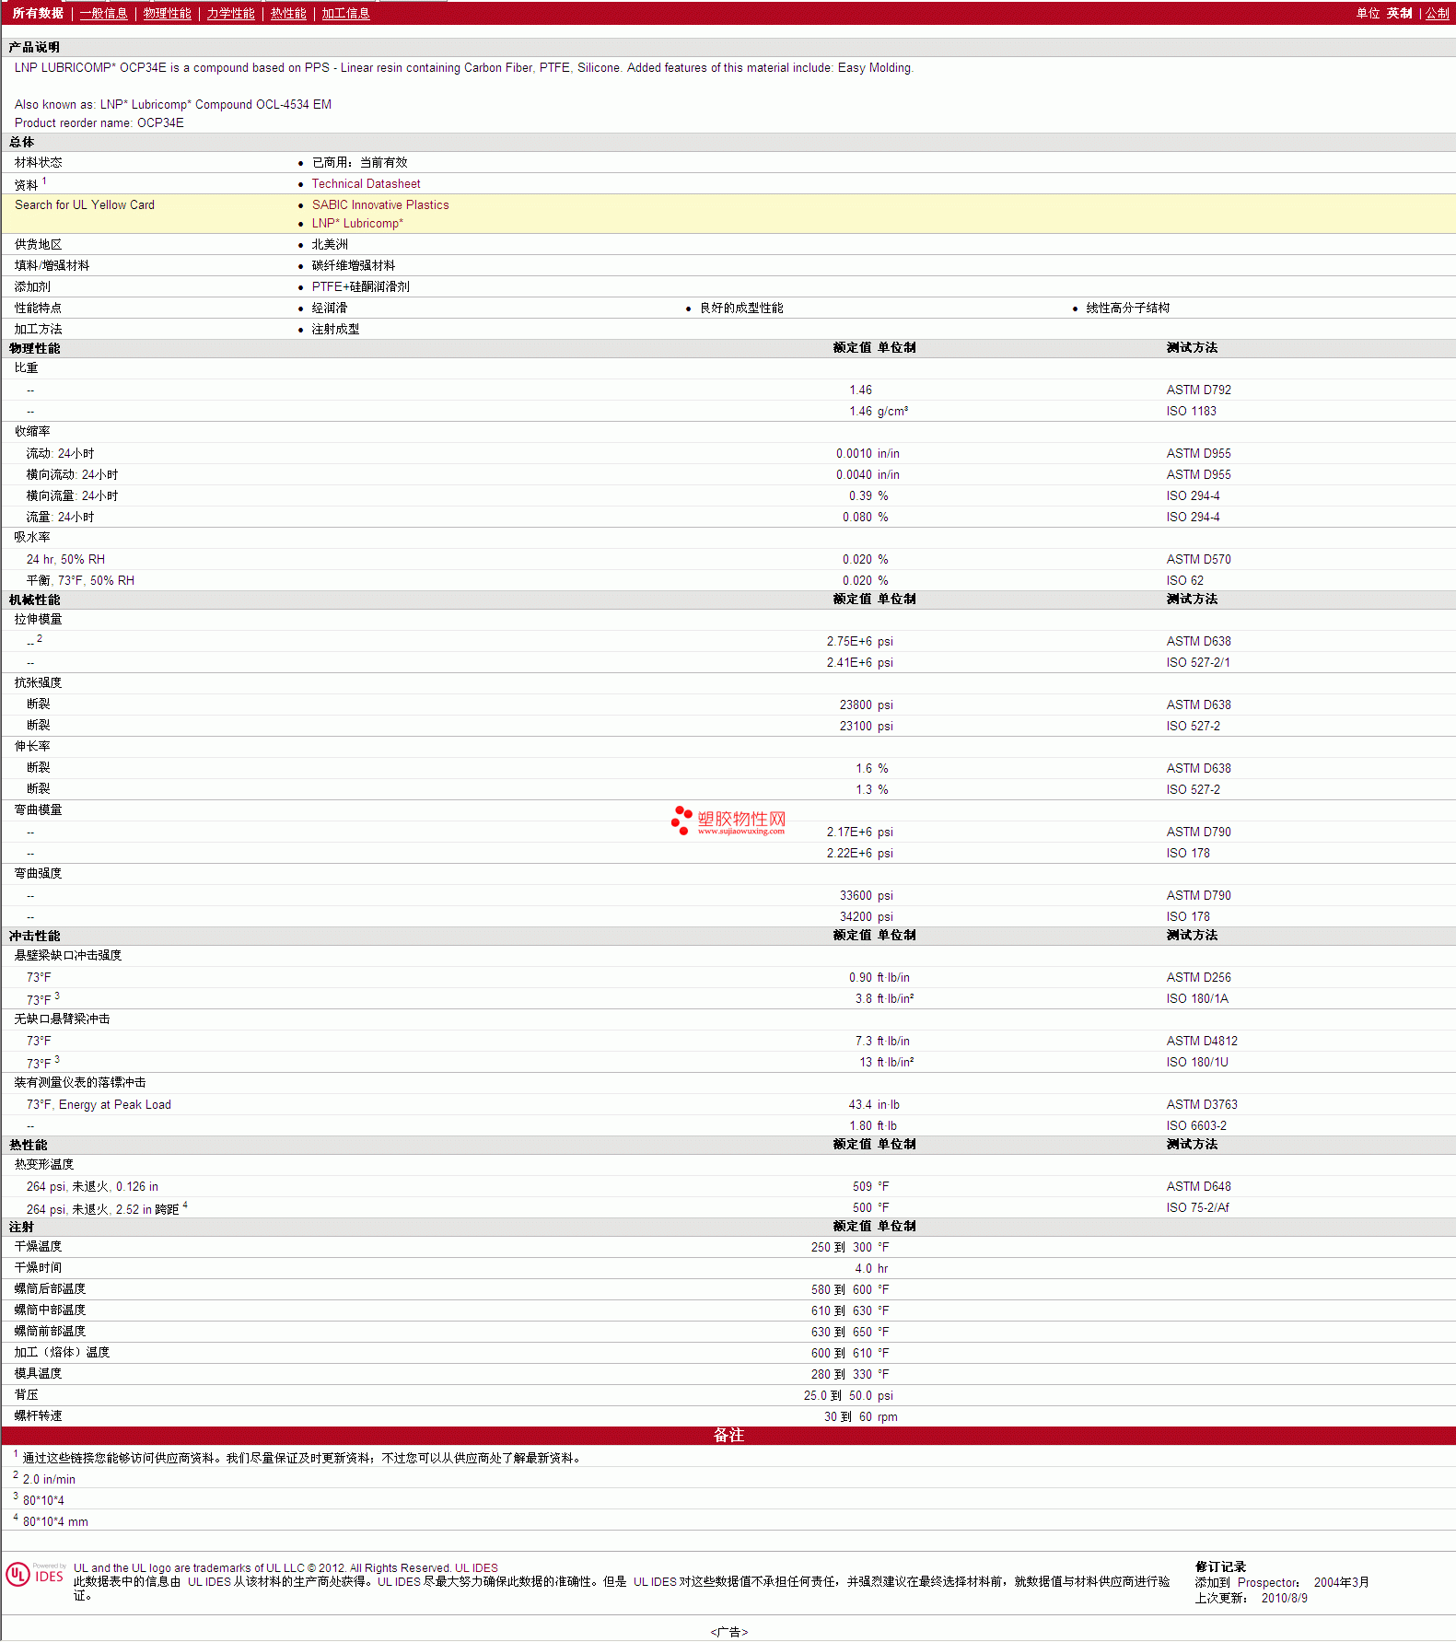
Task: Select the ISO 1183 test method
Action: pos(1191,412)
